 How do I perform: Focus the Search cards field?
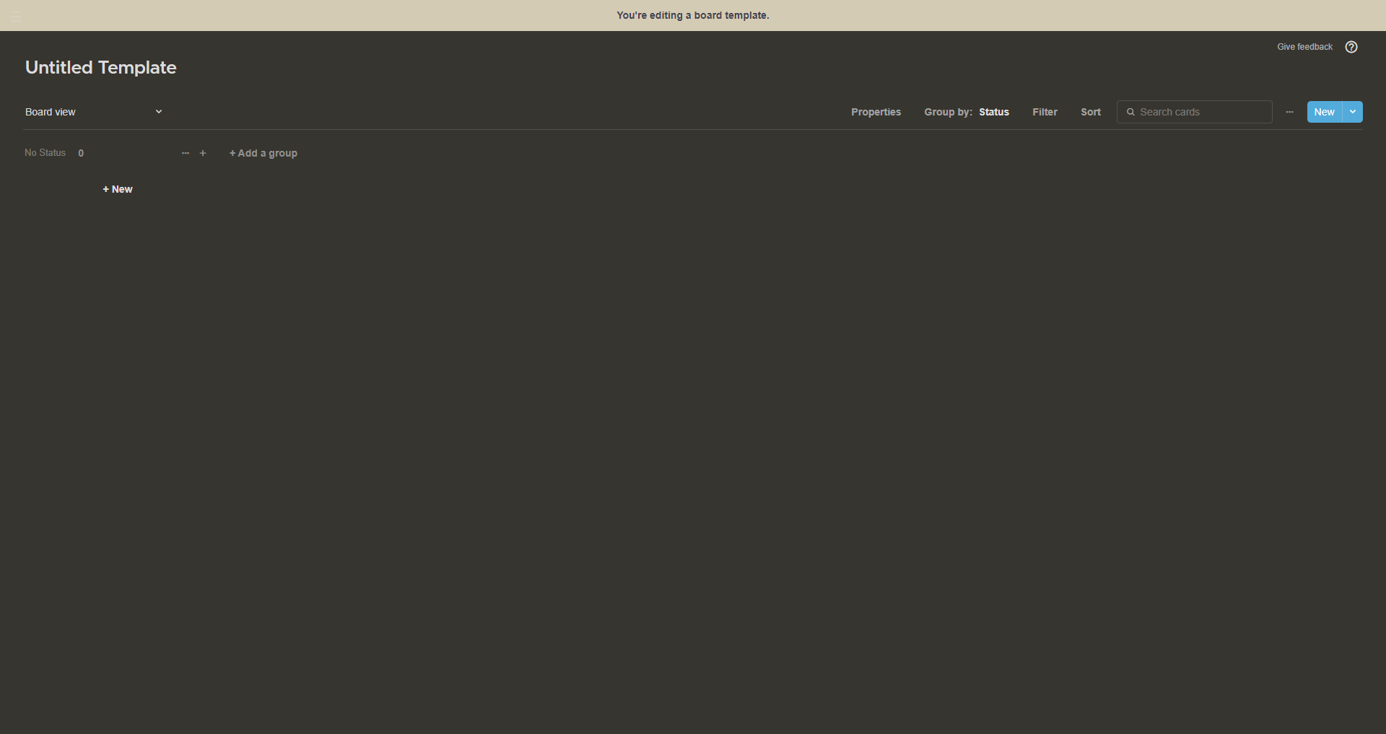click(x=1194, y=112)
